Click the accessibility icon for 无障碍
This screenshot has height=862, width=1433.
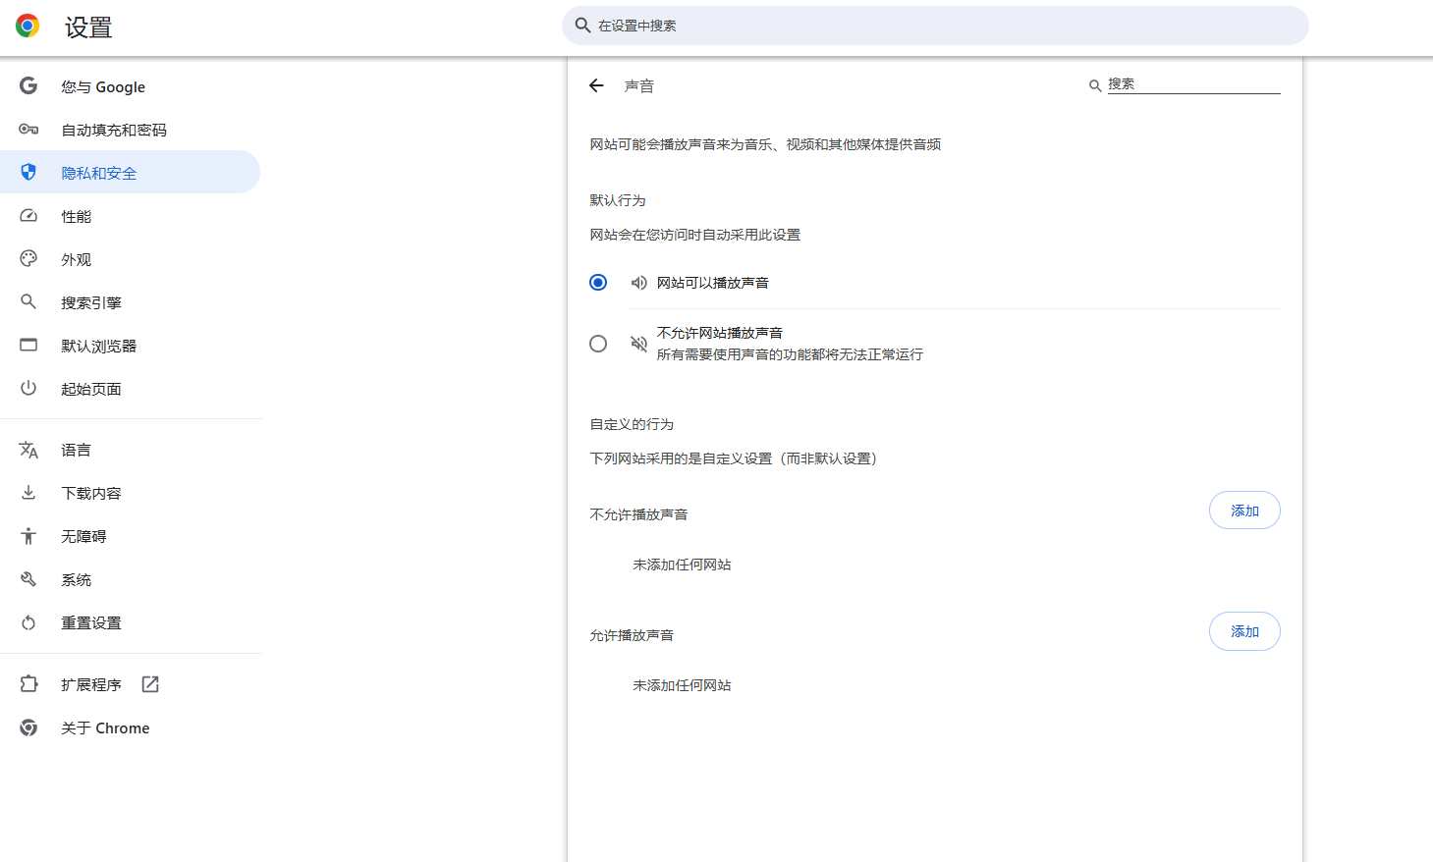point(28,536)
